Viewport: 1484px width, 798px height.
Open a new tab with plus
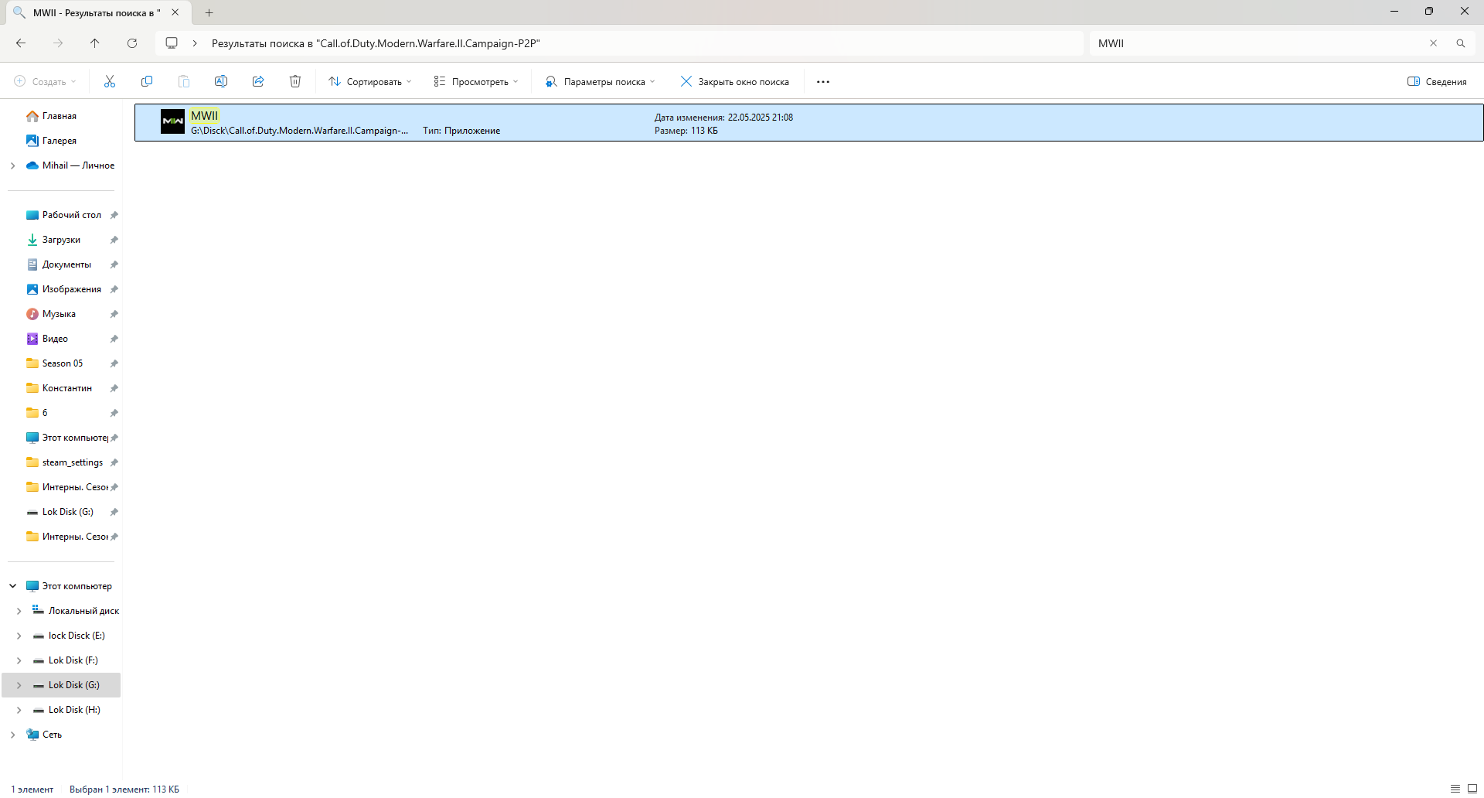[x=209, y=12]
